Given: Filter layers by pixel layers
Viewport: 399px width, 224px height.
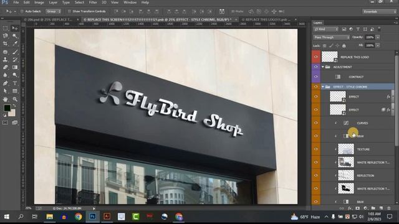Looking at the screenshot, I should pyautogui.click(x=344, y=29).
